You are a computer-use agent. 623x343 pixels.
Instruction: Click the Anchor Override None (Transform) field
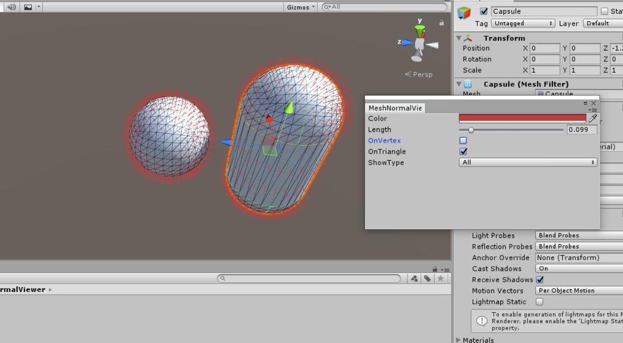point(578,258)
